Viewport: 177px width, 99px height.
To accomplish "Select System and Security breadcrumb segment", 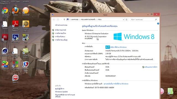I will (x=88, y=20).
